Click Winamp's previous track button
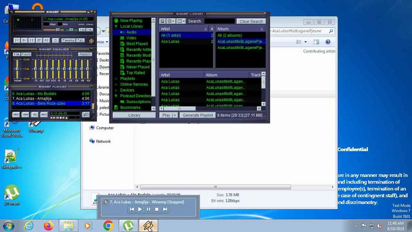This screenshot has width=412, height=232. pos(17,40)
